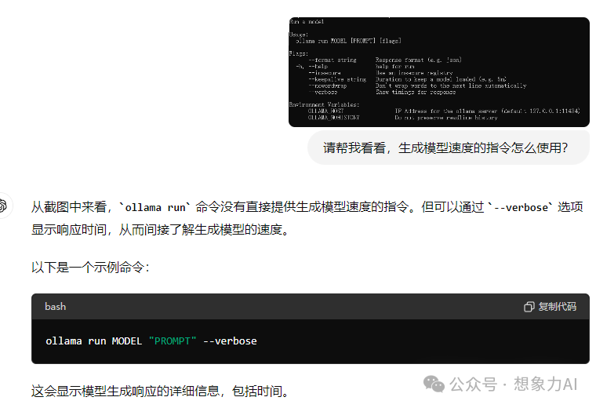Click inline code `ollama run` in the reply
The width and height of the screenshot is (596, 408).
tap(155, 208)
